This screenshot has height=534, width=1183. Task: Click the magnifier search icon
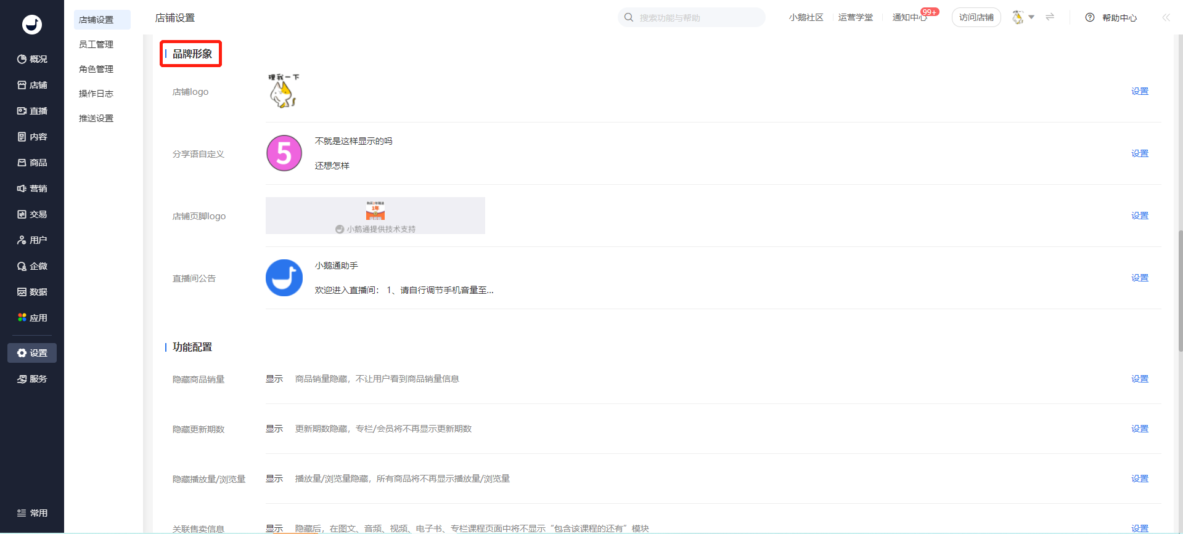pyautogui.click(x=629, y=17)
